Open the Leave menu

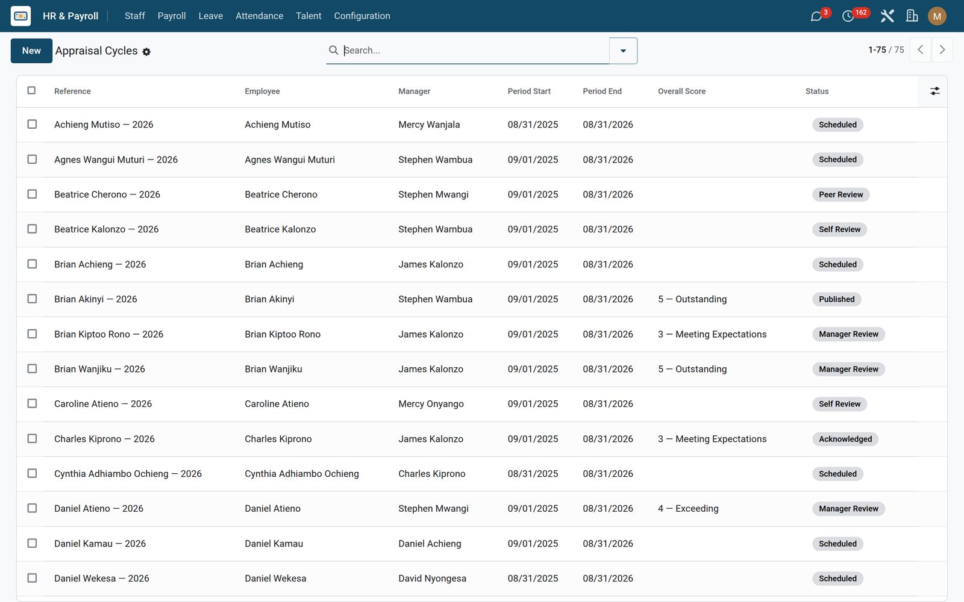211,16
